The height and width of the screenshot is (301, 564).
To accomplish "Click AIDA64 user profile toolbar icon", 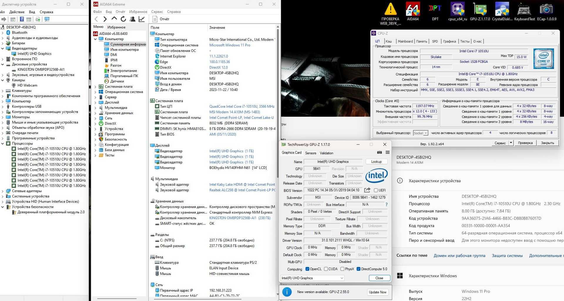I will click(x=132, y=19).
